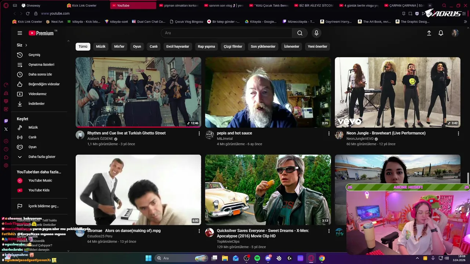
Task: Open Oynatma listeleri playlists
Action: [x=40, y=65]
